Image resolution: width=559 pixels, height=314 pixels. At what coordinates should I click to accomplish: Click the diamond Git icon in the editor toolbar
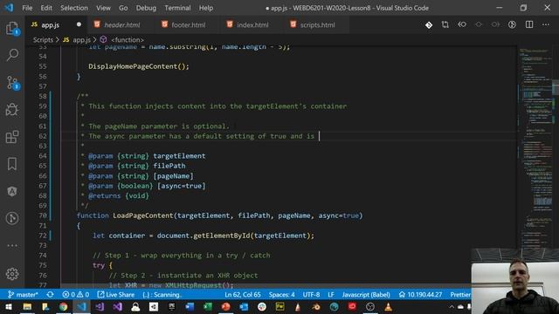click(429, 25)
